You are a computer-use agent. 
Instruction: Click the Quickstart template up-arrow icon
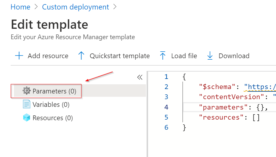point(81,56)
